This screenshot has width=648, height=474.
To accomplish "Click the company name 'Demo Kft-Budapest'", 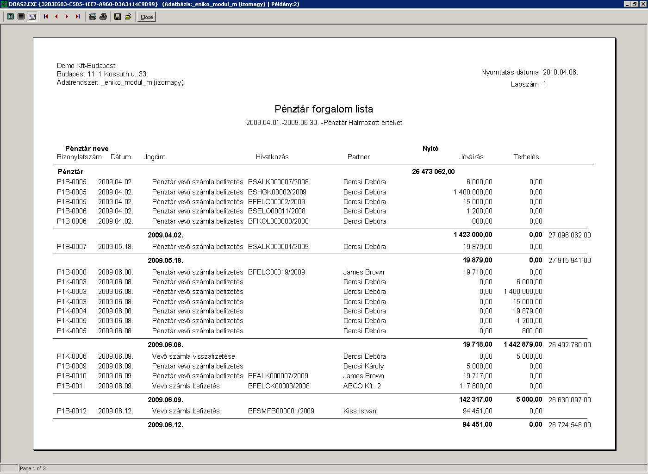I will (86, 66).
